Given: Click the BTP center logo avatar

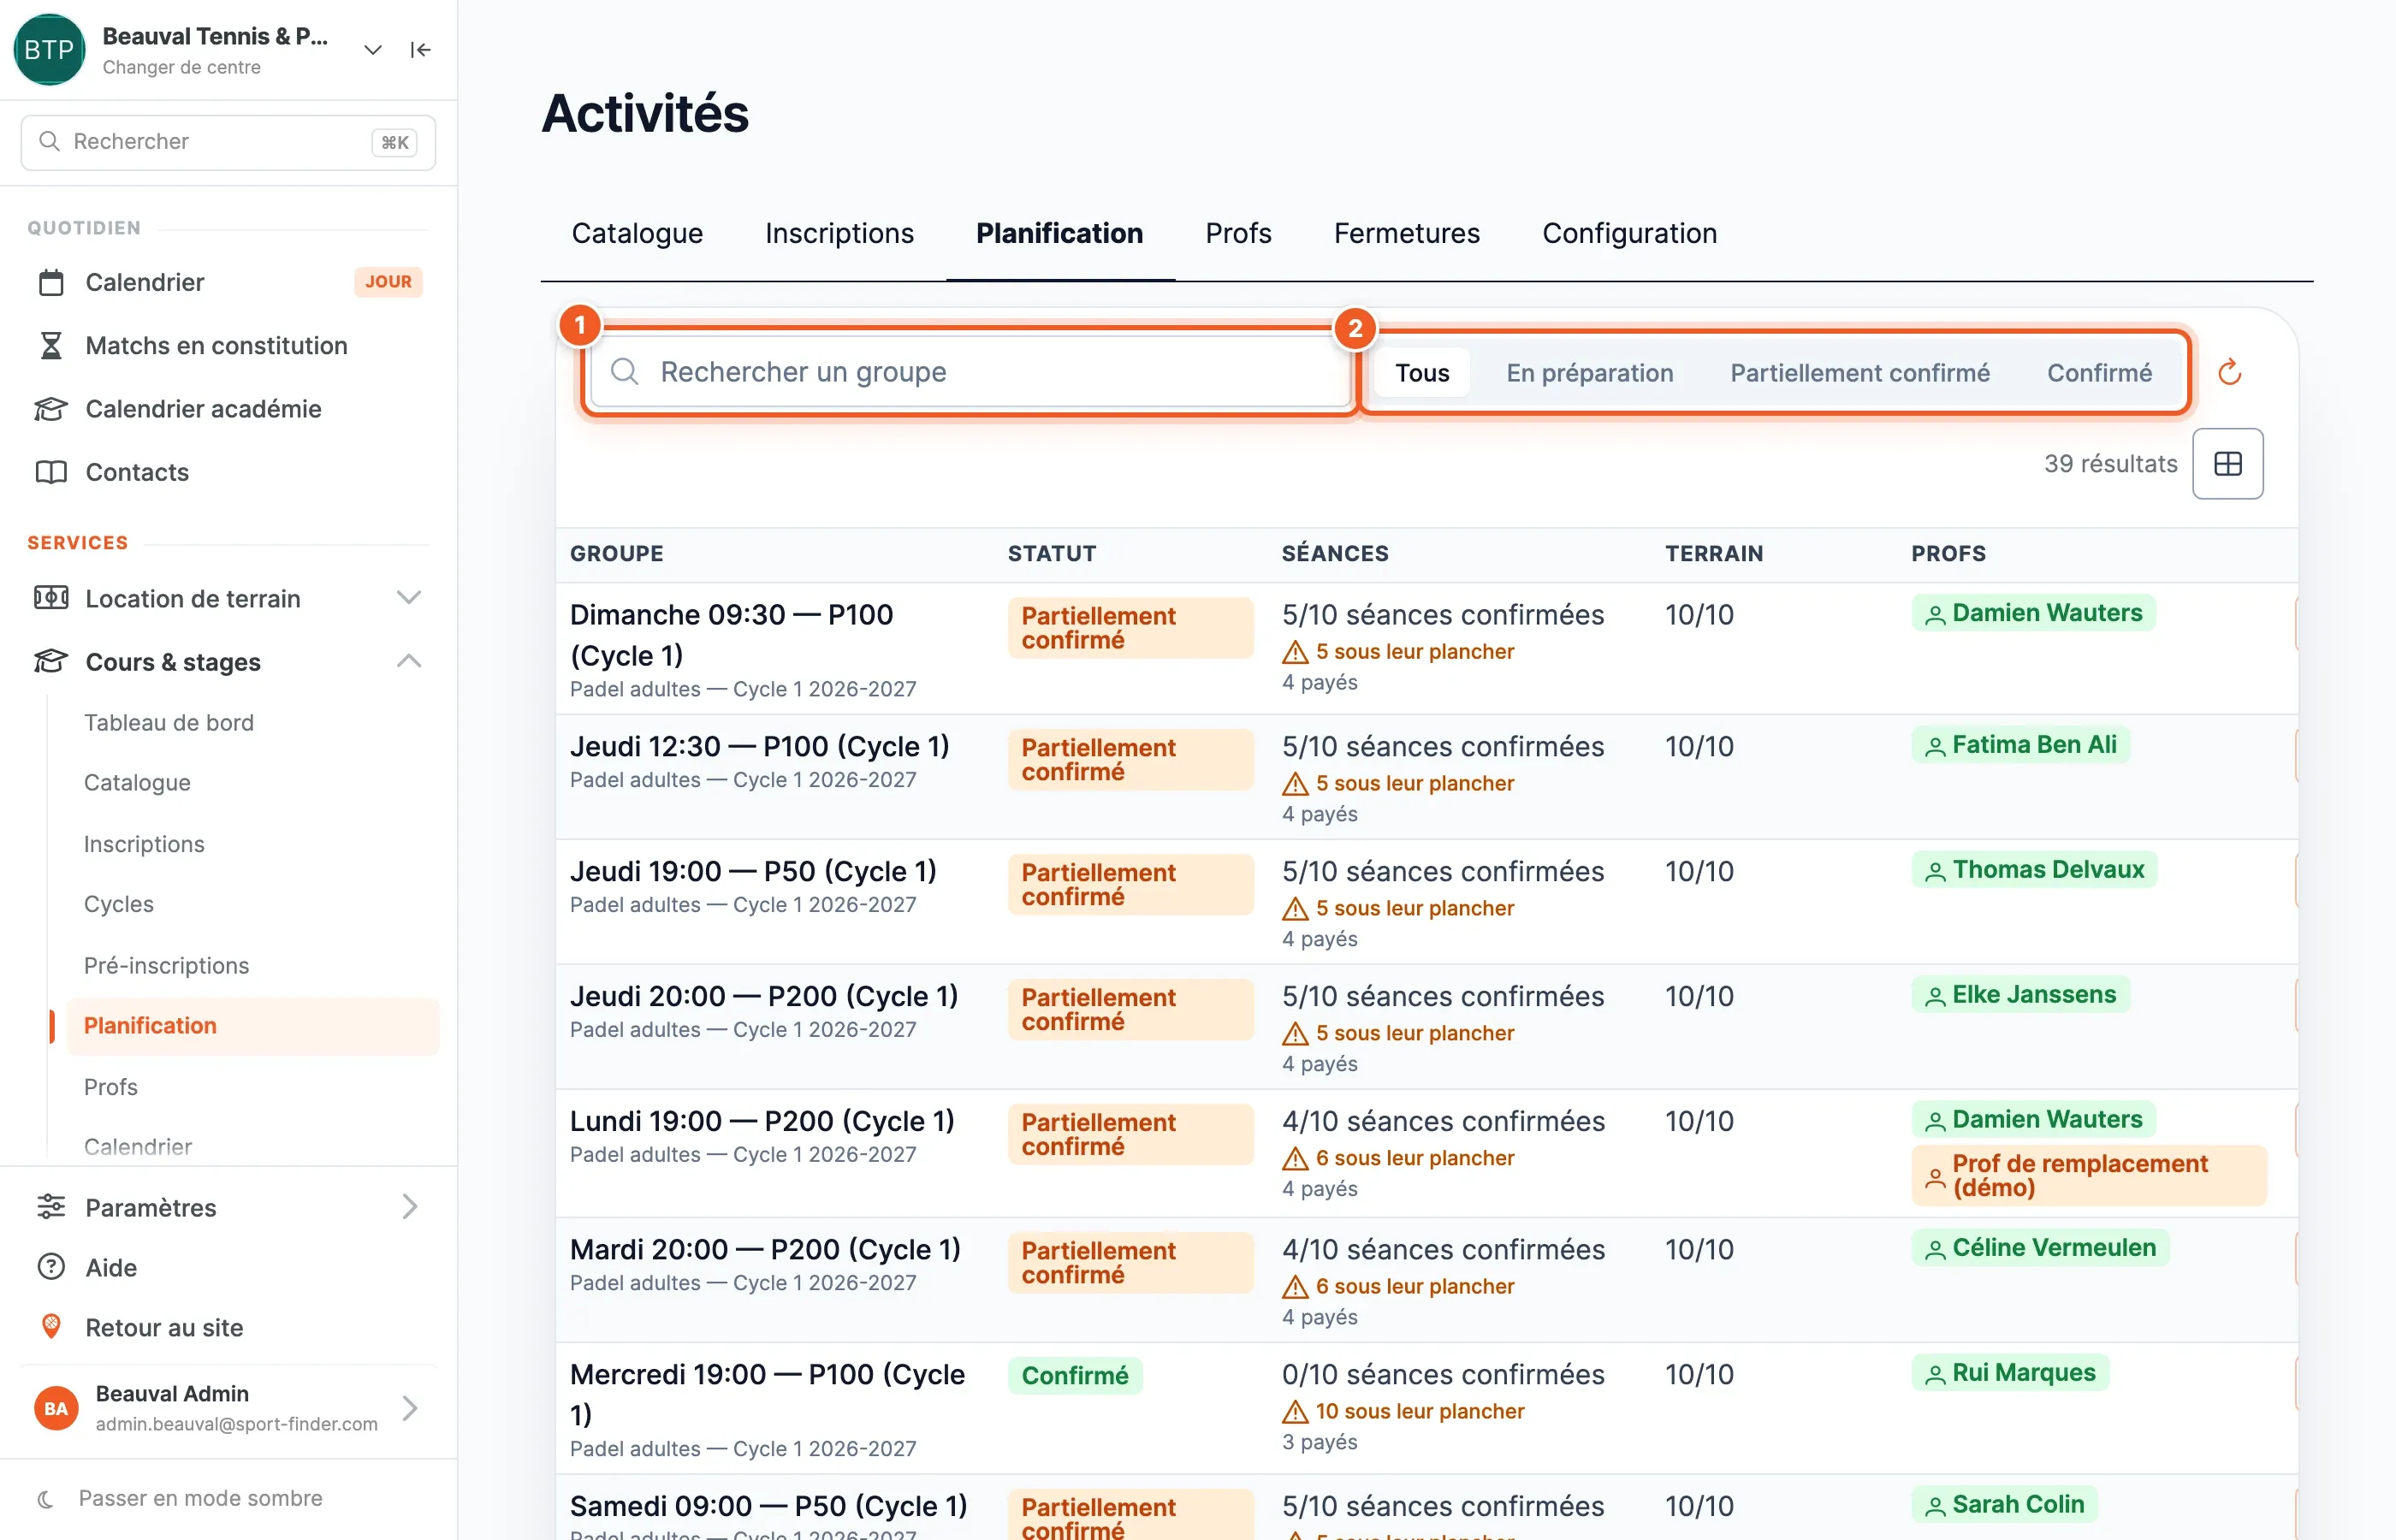Looking at the screenshot, I should point(49,50).
